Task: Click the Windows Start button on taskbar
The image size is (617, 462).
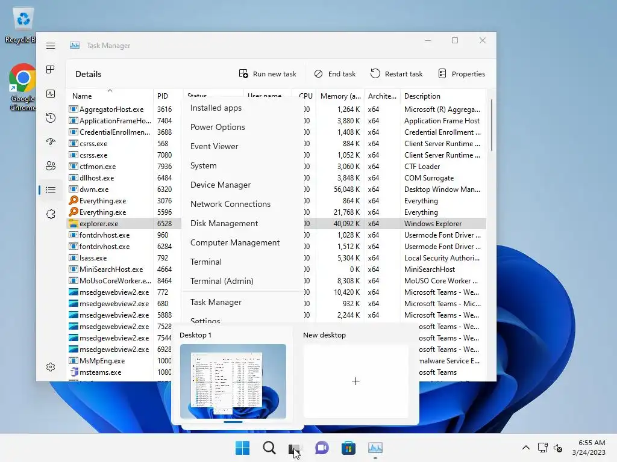Action: pyautogui.click(x=242, y=448)
